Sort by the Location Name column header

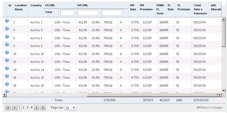(x=21, y=7)
